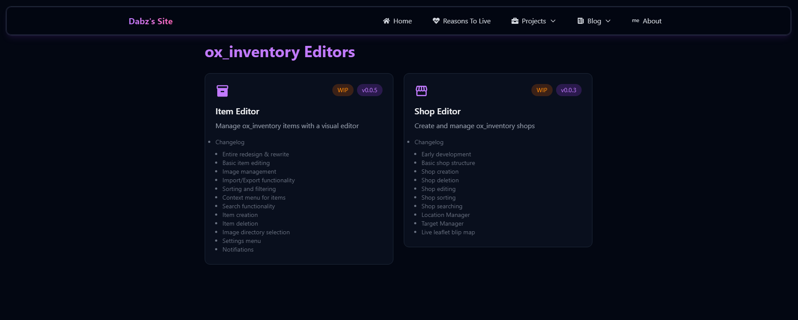
Task: Click the book icon beside Blog
Action: pos(581,21)
